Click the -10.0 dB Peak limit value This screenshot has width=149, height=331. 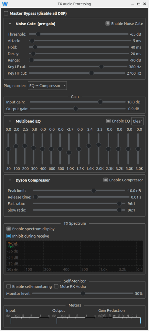pyautogui.click(x=134, y=191)
